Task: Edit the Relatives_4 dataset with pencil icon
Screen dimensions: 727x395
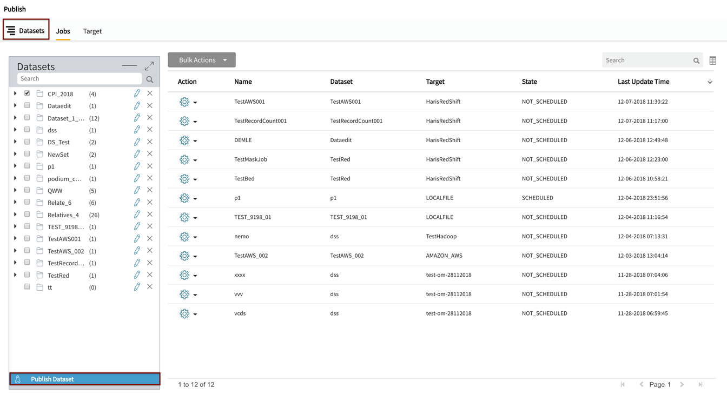Action: click(x=137, y=215)
